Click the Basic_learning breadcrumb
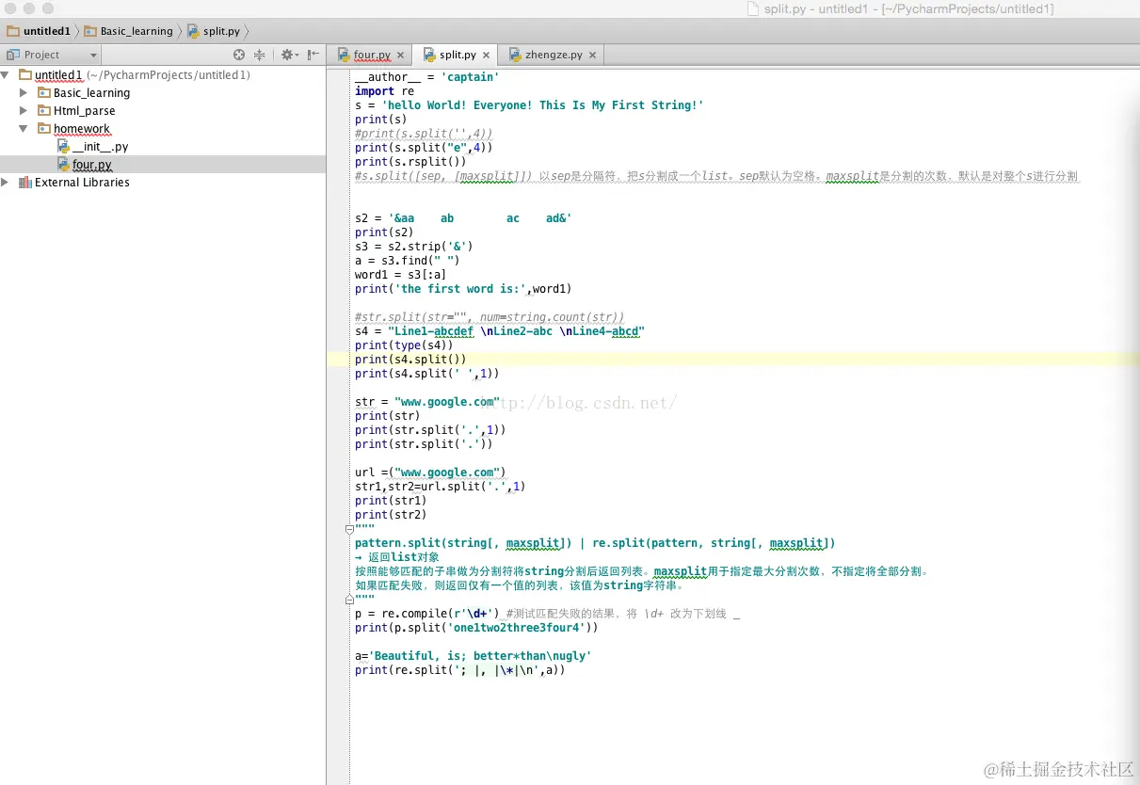 [129, 31]
